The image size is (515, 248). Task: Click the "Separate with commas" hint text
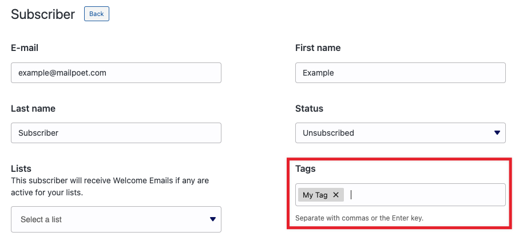point(359,218)
